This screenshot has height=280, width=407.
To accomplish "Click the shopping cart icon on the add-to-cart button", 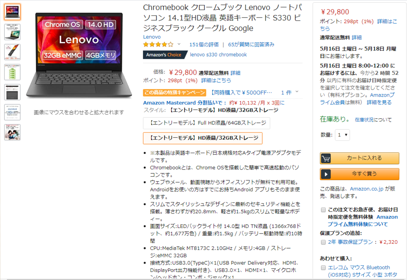I will click(x=326, y=158).
